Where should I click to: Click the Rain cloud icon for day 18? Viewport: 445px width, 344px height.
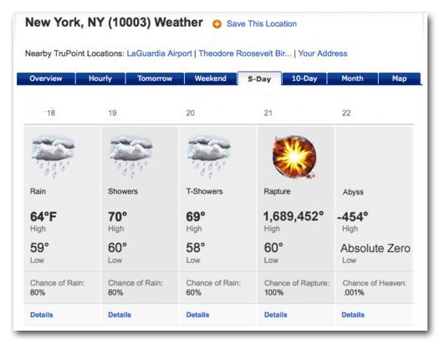click(53, 156)
